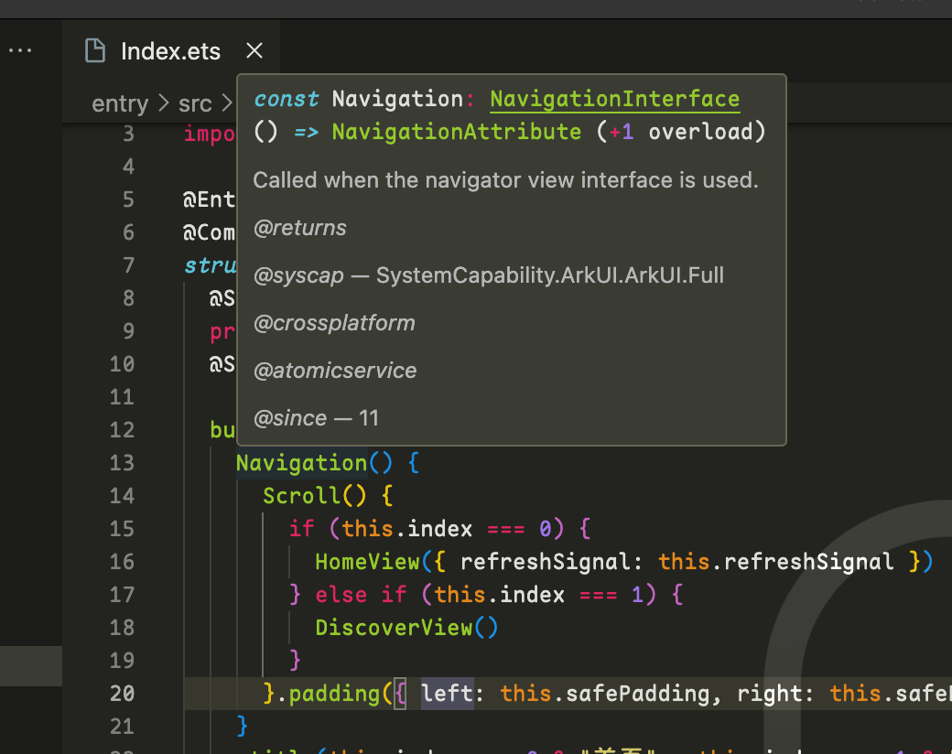Click '+1 overload' text in tooltip
This screenshot has height=754, width=952.
[x=681, y=132]
